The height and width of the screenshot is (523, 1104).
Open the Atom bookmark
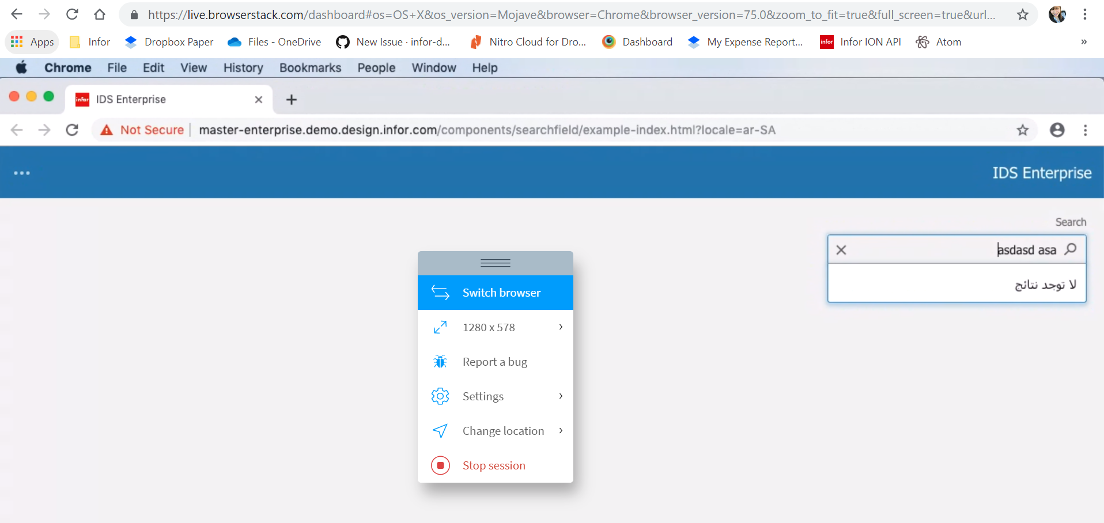tap(938, 42)
